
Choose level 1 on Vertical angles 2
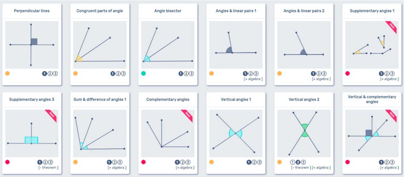pyautogui.click(x=293, y=162)
